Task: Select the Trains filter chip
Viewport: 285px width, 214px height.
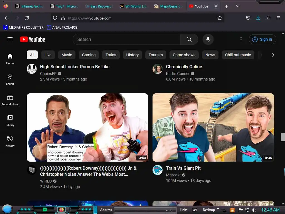Action: [111, 55]
